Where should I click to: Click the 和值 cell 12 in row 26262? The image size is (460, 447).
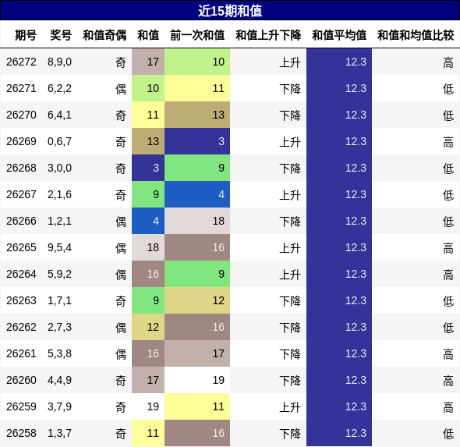(148, 327)
